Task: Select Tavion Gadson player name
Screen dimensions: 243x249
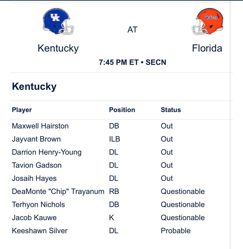Action: [x=37, y=165]
